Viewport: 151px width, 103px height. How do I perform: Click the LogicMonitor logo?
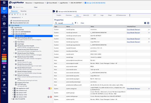click(x=16, y=3)
